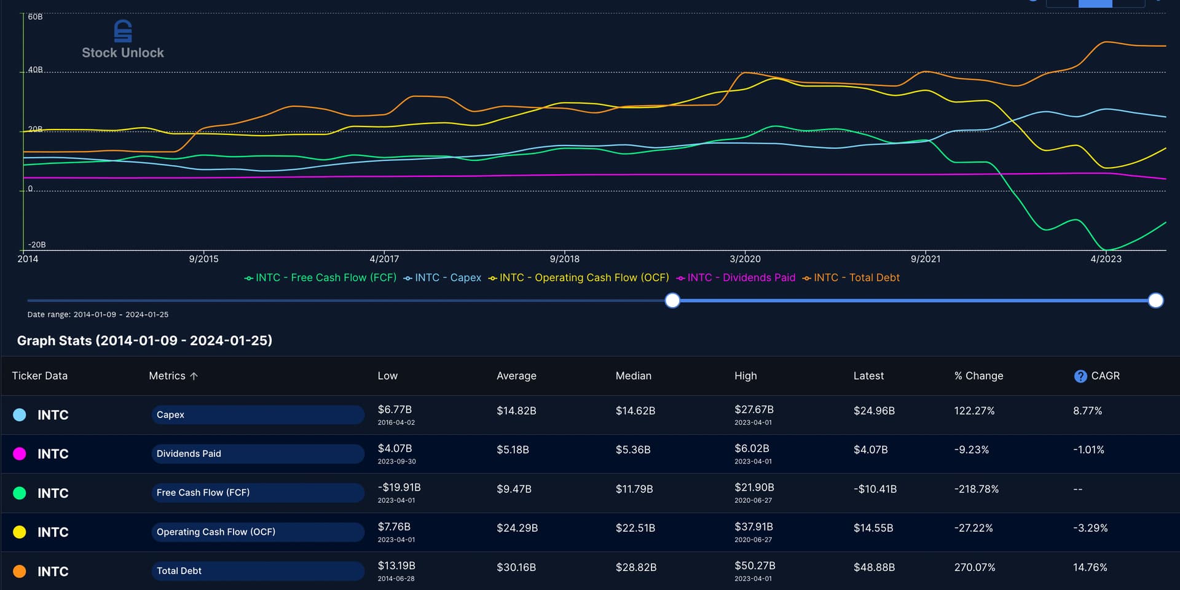
Task: Click the Capex high value $27.67B
Action: (754, 410)
